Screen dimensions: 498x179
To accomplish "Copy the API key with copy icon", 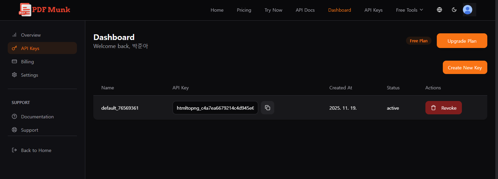I will 268,108.
